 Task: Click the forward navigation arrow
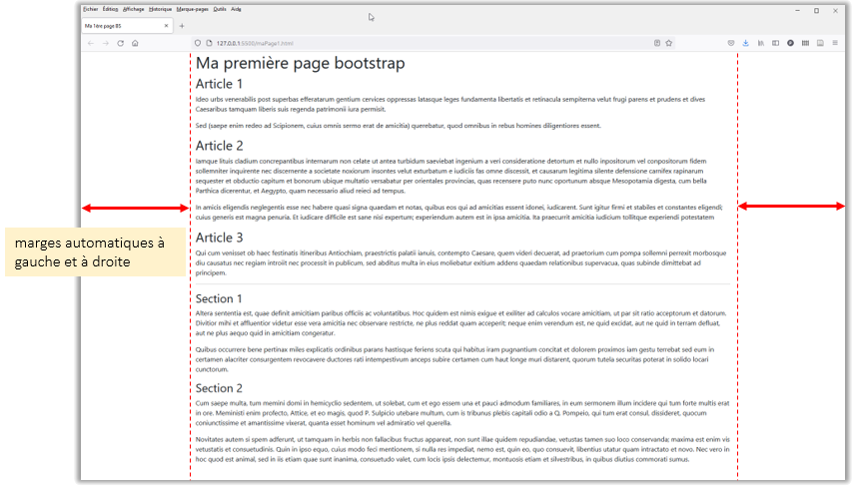(x=105, y=43)
